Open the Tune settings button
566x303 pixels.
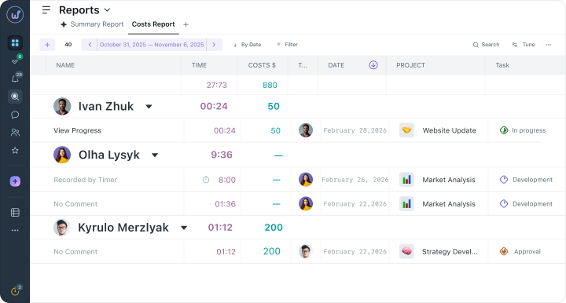pyautogui.click(x=524, y=45)
